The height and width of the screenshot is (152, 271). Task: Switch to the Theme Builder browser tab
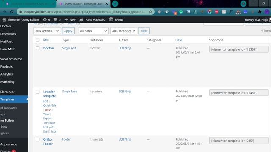click(x=83, y=4)
